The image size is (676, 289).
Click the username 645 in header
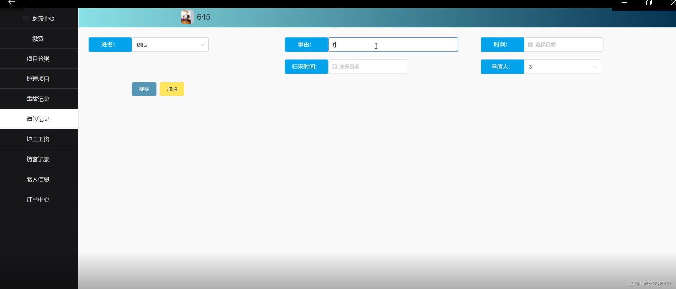pos(203,17)
